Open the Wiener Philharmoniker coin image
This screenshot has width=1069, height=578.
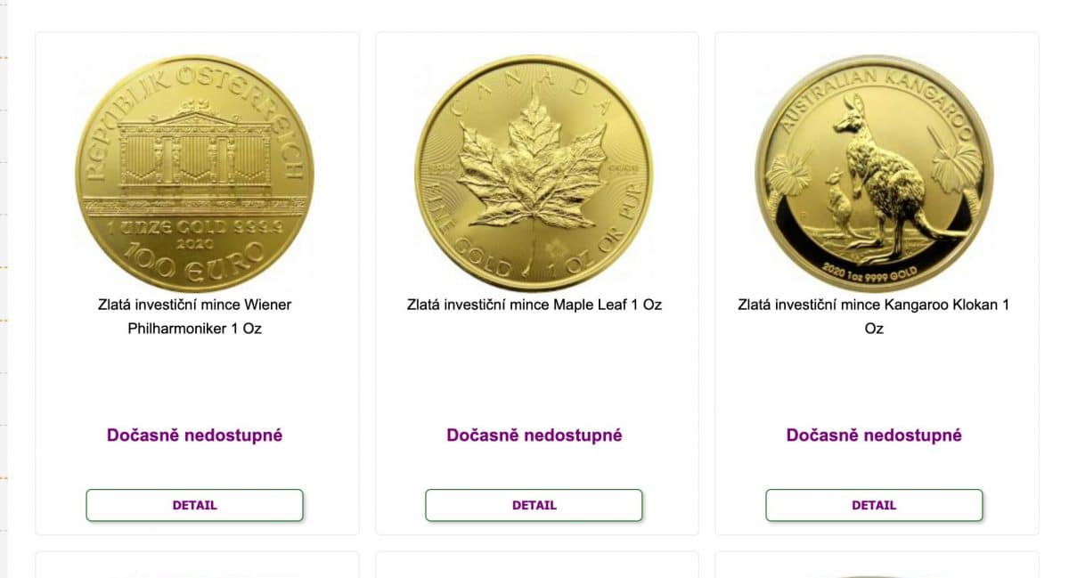(x=194, y=173)
